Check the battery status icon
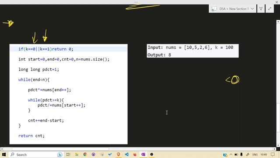This screenshot has width=280, height=158. pyautogui.click(x=236, y=154)
